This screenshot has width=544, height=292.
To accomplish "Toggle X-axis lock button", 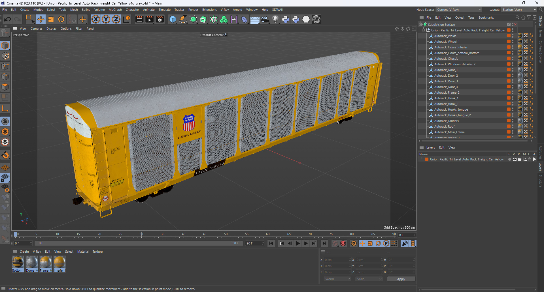I will tap(96, 19).
